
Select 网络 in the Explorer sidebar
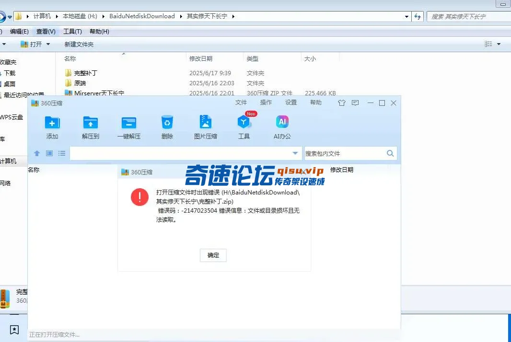tap(5, 183)
